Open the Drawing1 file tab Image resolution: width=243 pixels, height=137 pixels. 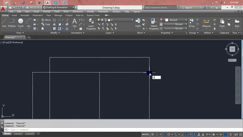tap(11, 37)
